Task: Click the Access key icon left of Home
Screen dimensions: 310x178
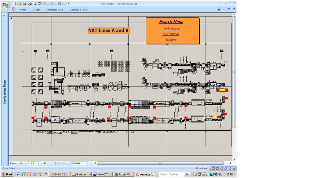Action: point(13,9)
